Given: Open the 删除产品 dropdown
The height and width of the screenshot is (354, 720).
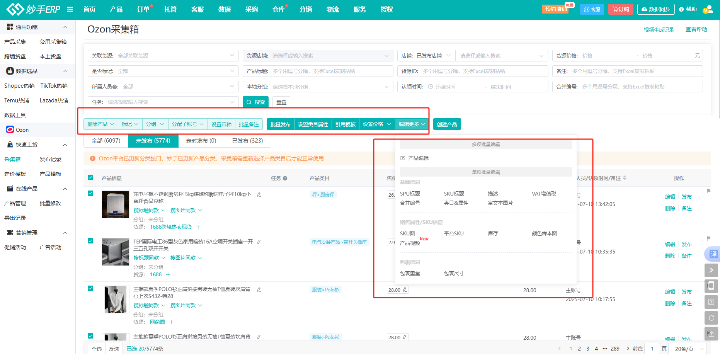Looking at the screenshot, I should click(x=100, y=124).
